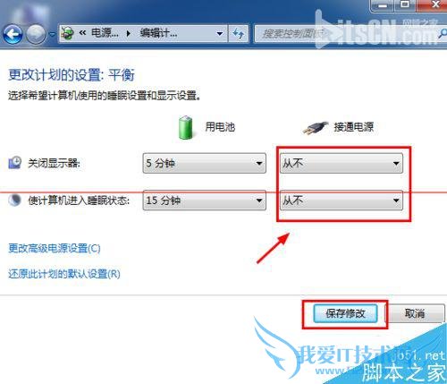Open battery sleep 15 分钟 dropdown
The height and width of the screenshot is (384, 447).
204,201
